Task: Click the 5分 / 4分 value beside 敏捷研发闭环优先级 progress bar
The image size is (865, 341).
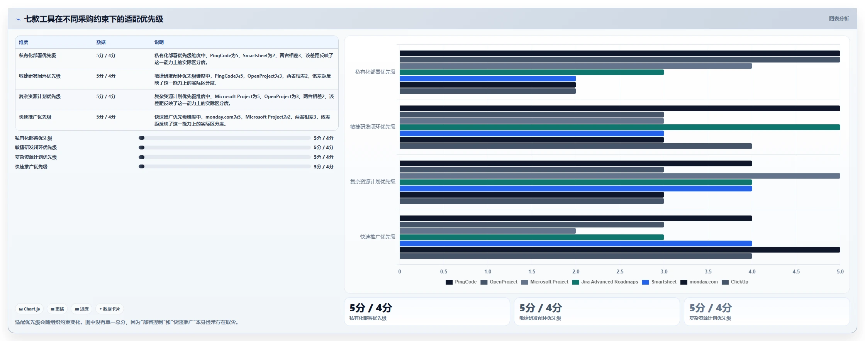Action: (324, 148)
